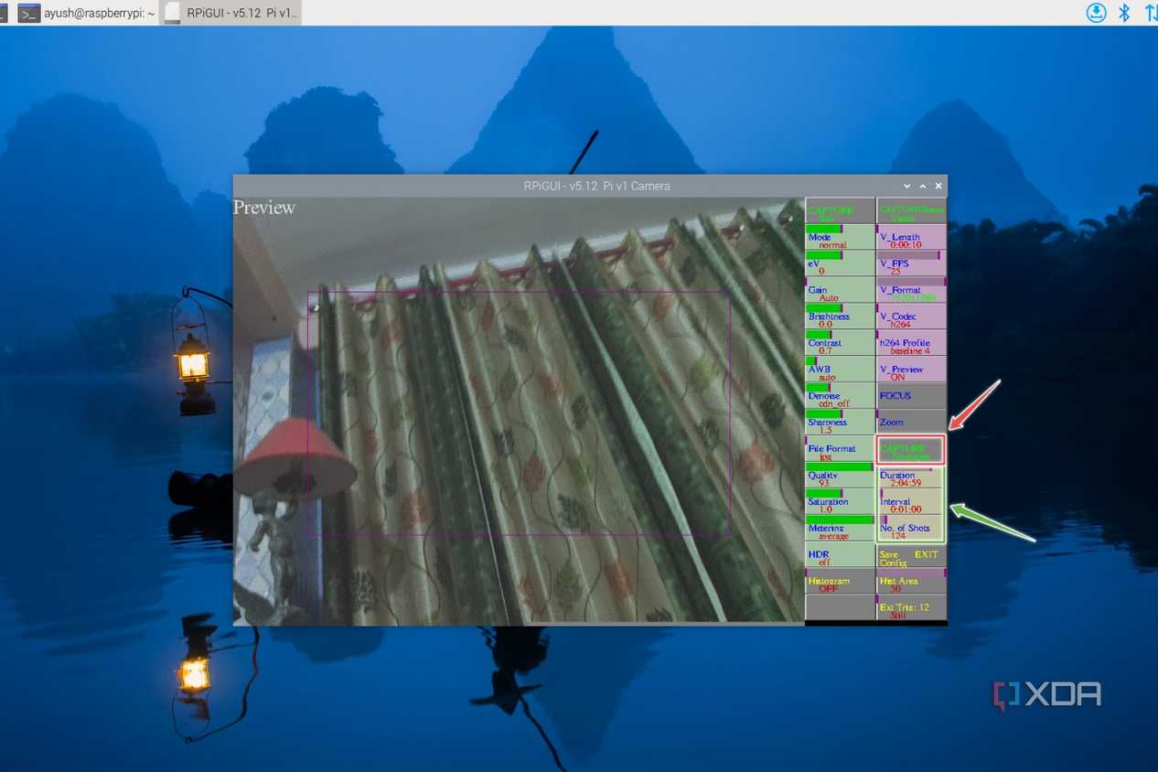Click the CAPTURE Still button
Image resolution: width=1158 pixels, height=772 pixels.
840,211
